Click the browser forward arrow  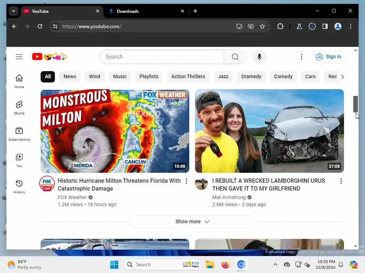tap(27, 26)
